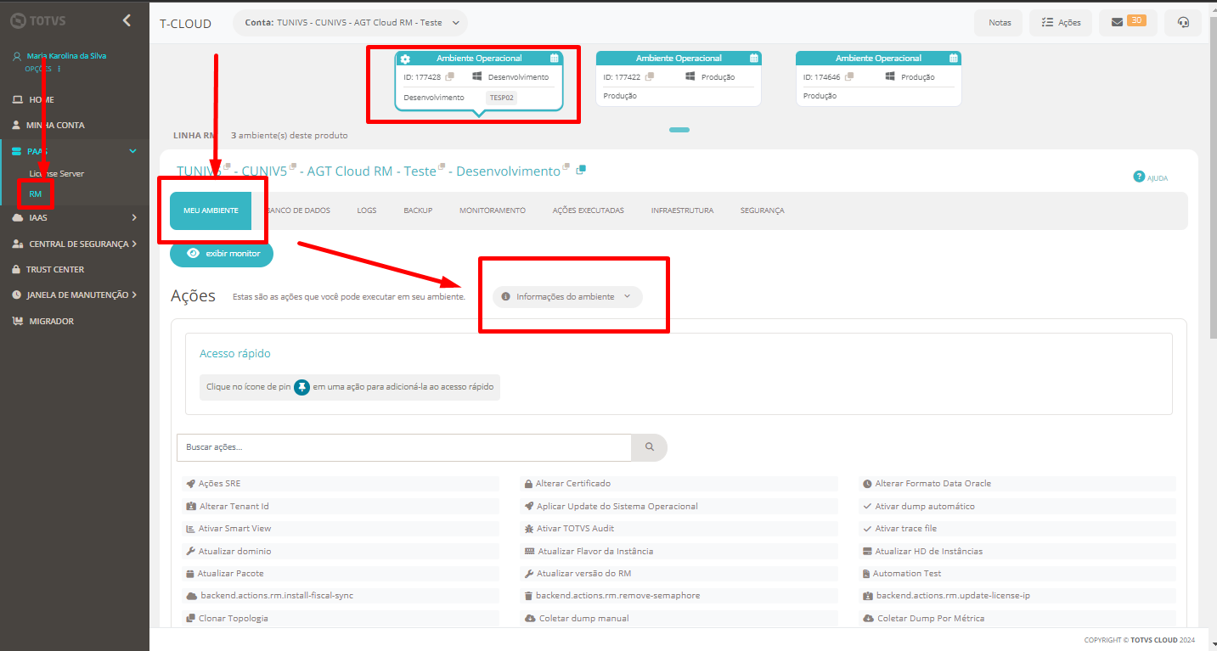Switch to the INFRAESTRUTURA tab
This screenshot has width=1217, height=651.
(682, 210)
